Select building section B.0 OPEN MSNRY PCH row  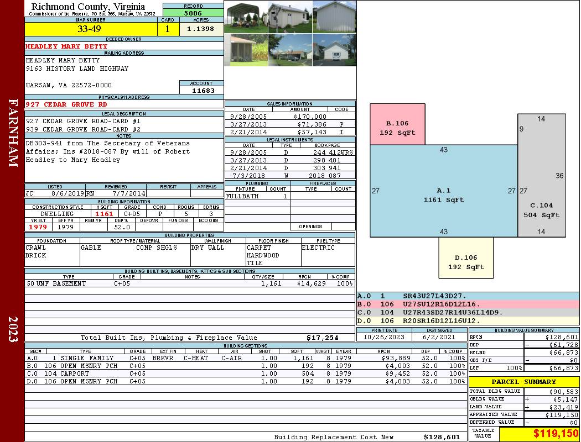246,366
